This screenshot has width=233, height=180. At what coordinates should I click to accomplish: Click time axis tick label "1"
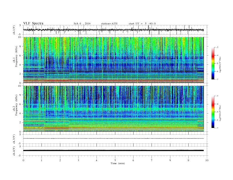click(41, 160)
